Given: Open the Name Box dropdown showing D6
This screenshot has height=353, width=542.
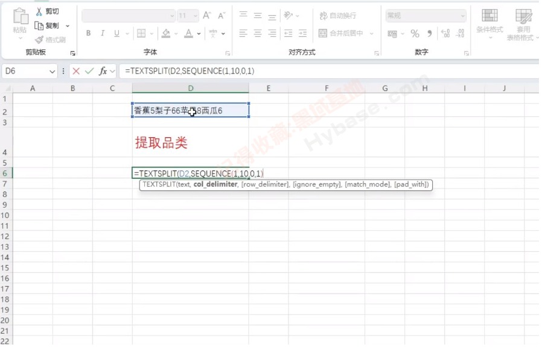Looking at the screenshot, I should pyautogui.click(x=52, y=72).
